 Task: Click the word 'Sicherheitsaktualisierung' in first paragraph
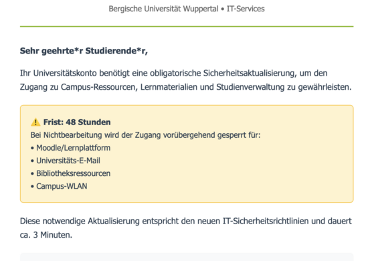(248, 73)
